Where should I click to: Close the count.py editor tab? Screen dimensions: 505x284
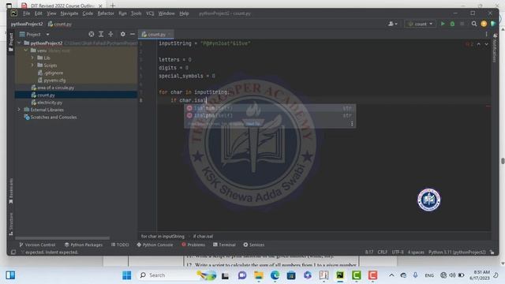[170, 34]
